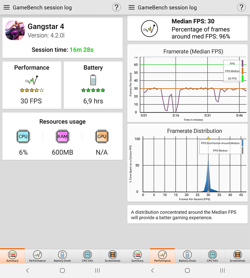Open Screenshots tab on left screen

pos(112,256)
